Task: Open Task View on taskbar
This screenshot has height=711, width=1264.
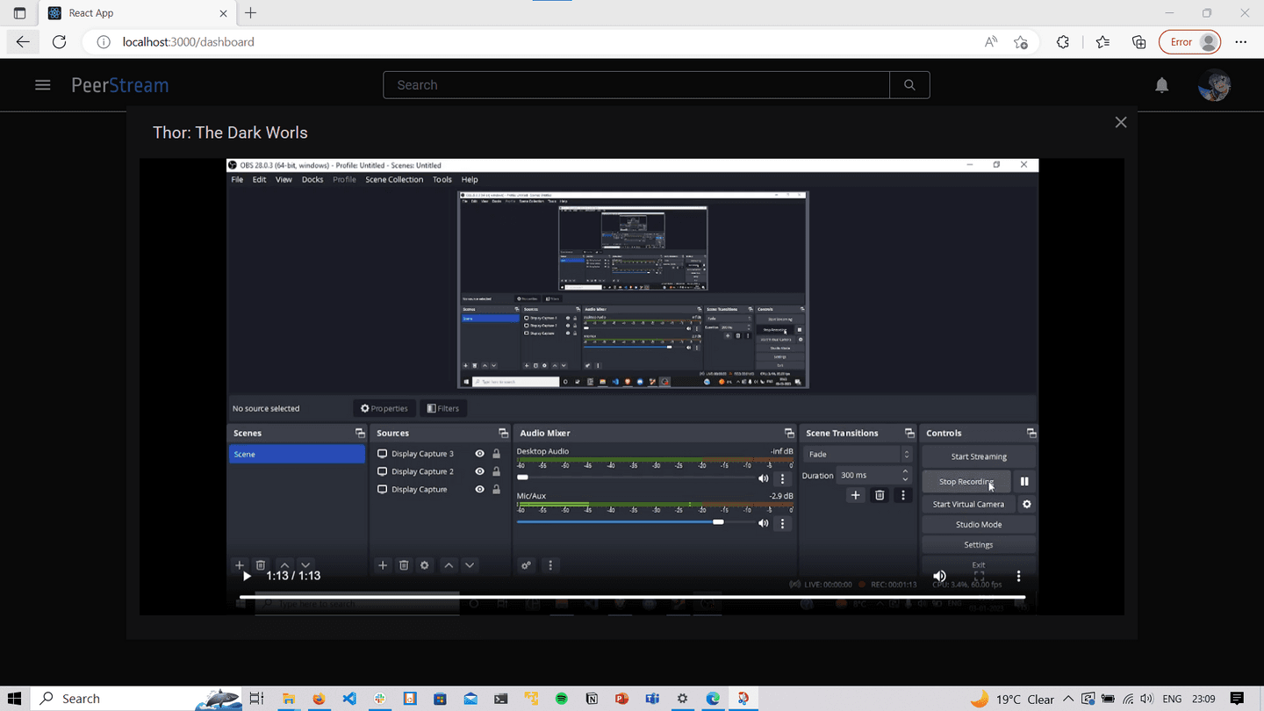Action: (x=256, y=699)
